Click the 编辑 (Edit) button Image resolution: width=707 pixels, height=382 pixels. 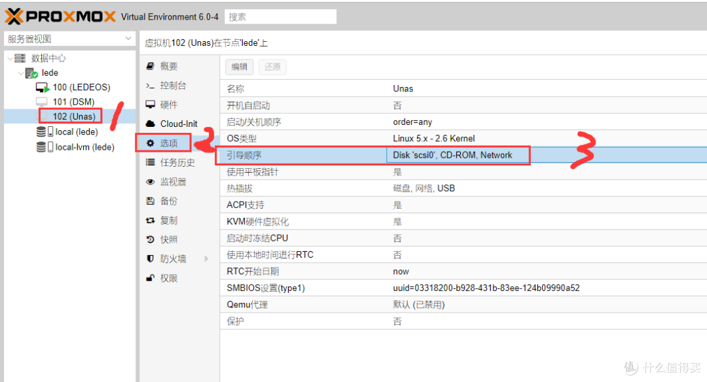click(239, 67)
